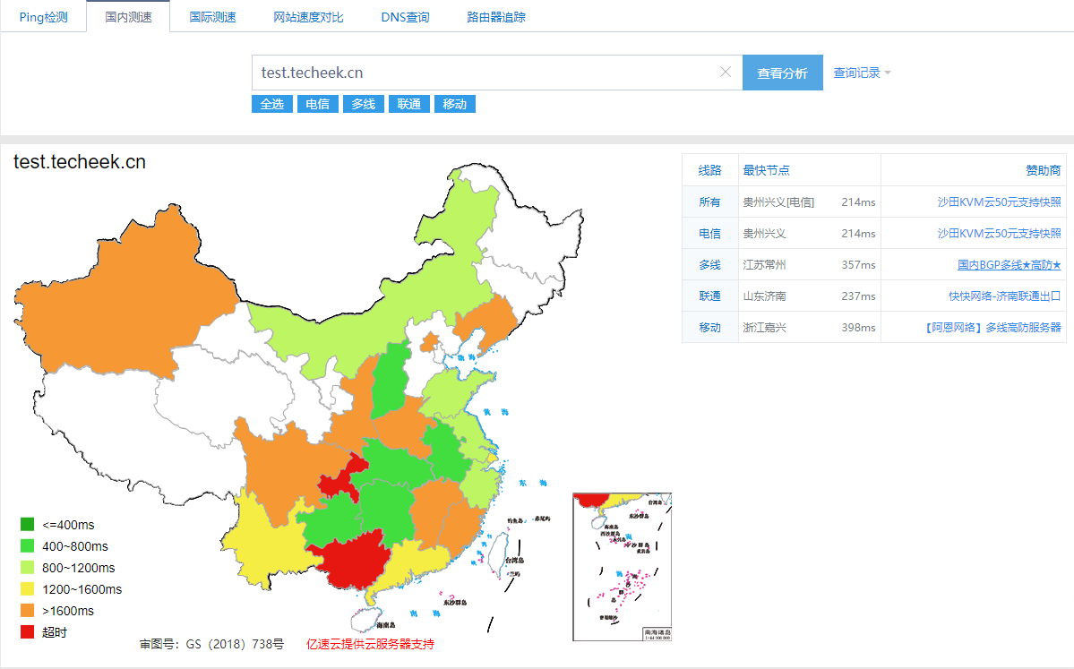Screen dimensions: 1074x669
Task: Click the 亿速云提供云服务器支持 link
Action: click(x=370, y=644)
